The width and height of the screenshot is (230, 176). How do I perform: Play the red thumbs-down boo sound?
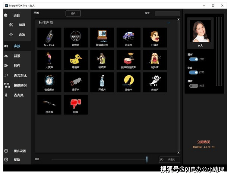tap(76, 104)
